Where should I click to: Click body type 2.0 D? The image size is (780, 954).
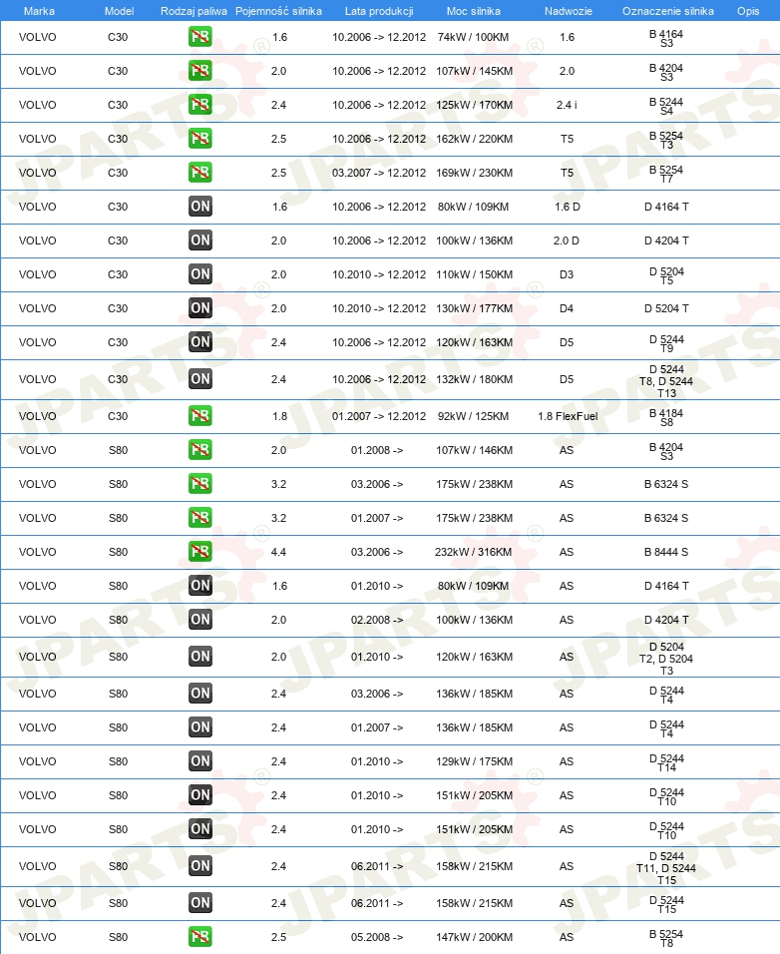pos(566,240)
